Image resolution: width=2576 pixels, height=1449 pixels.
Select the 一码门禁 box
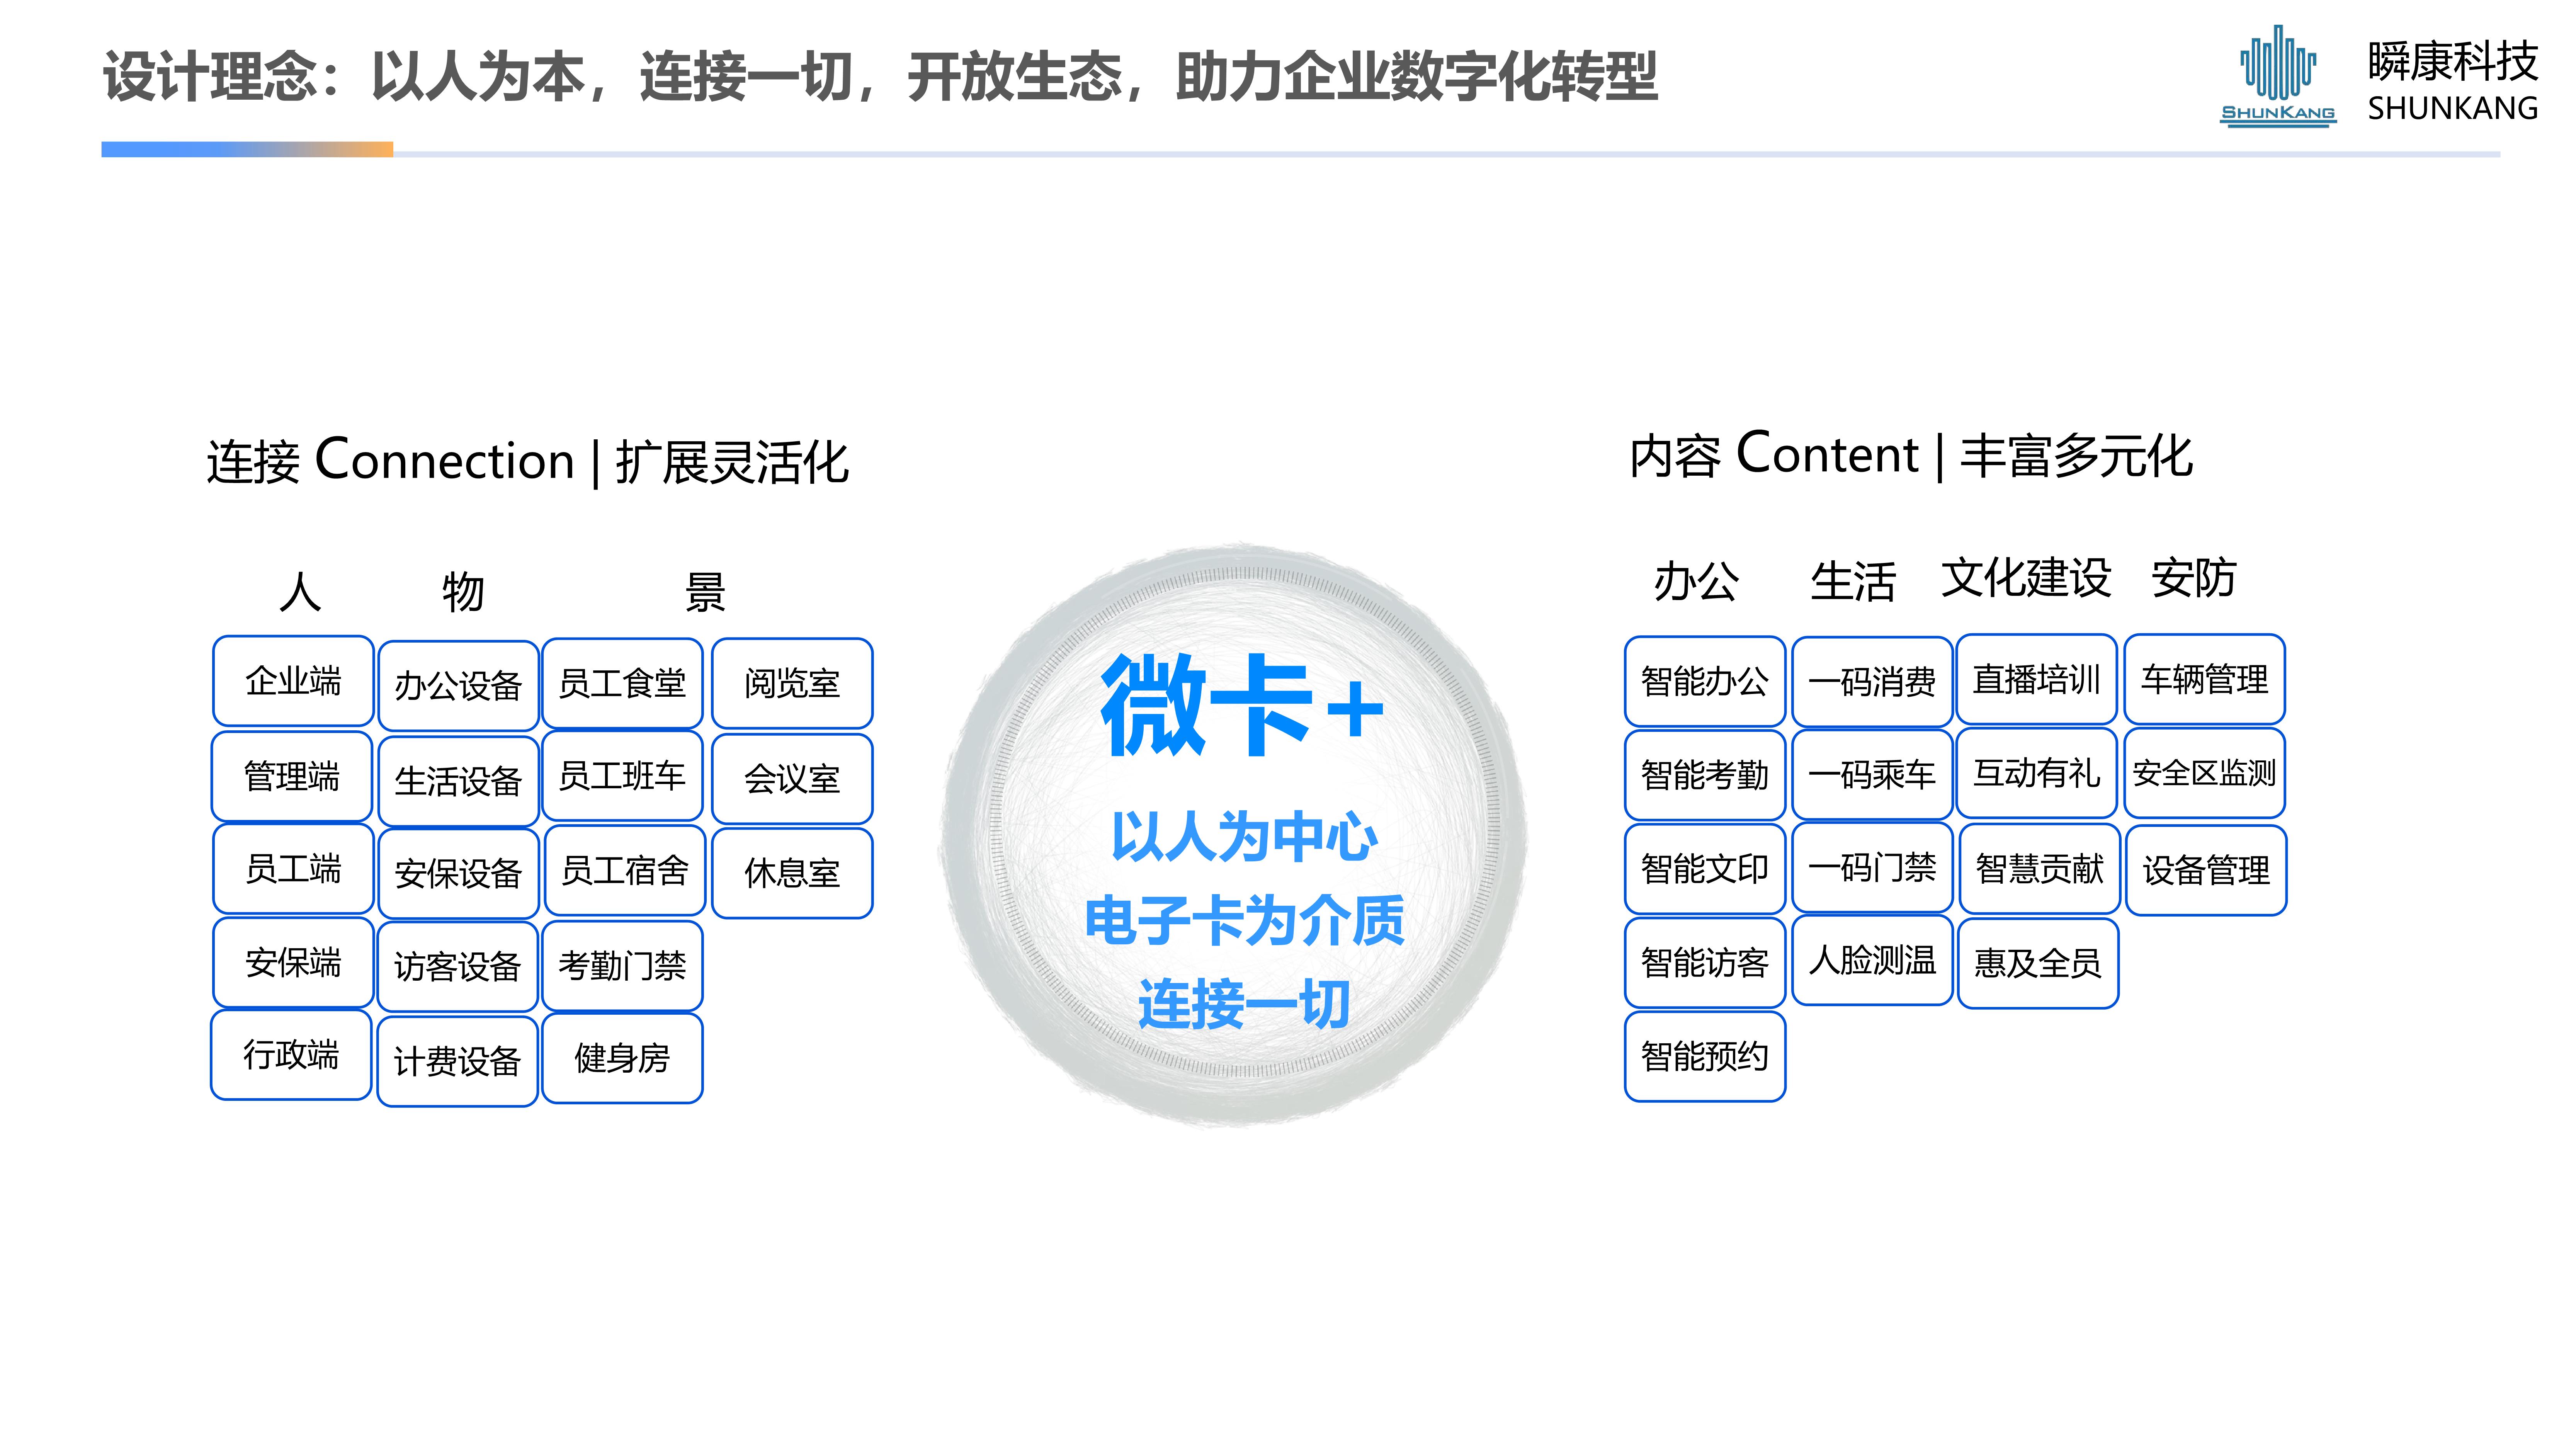click(1872, 868)
